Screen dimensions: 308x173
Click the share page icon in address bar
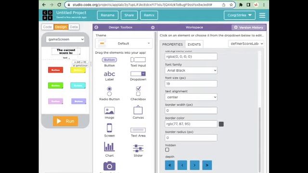pyautogui.click(x=223, y=5)
